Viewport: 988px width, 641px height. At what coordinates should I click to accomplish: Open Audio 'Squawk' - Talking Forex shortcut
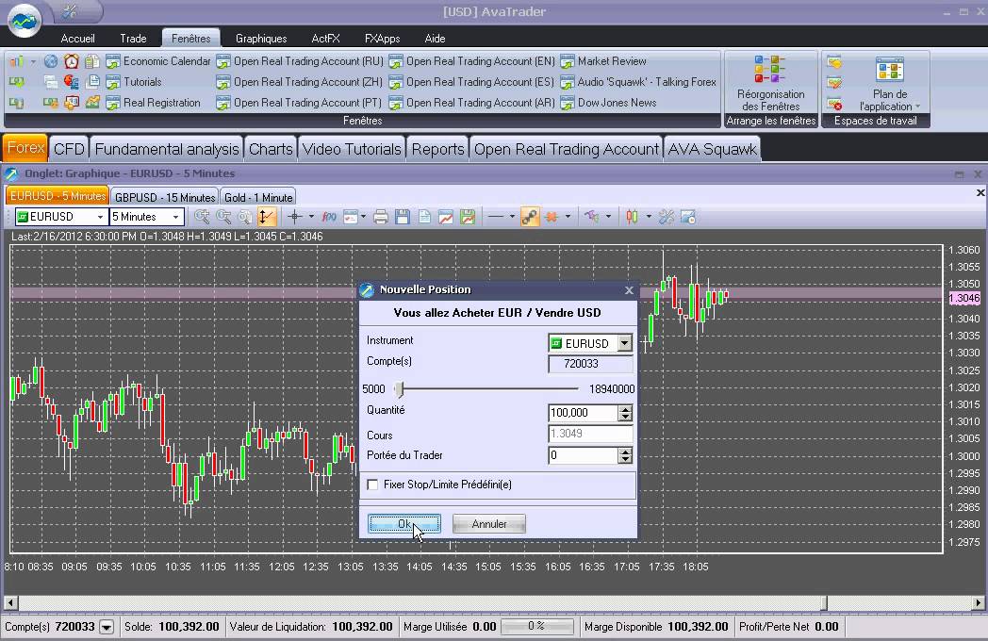click(638, 82)
